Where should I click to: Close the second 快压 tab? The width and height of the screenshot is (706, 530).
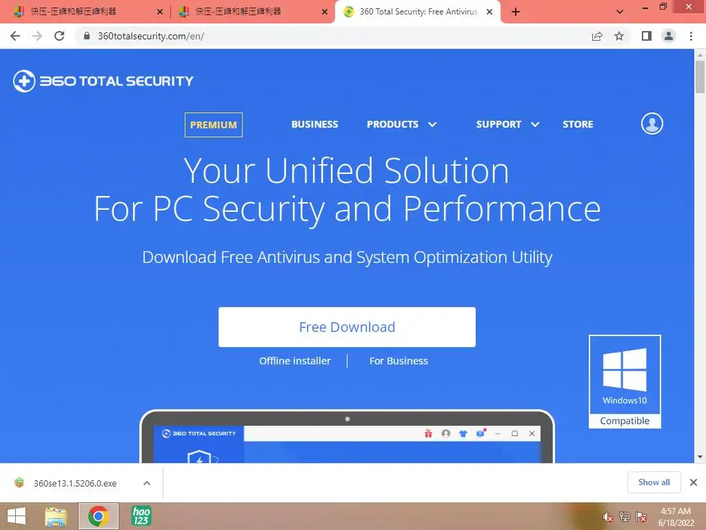(x=325, y=12)
